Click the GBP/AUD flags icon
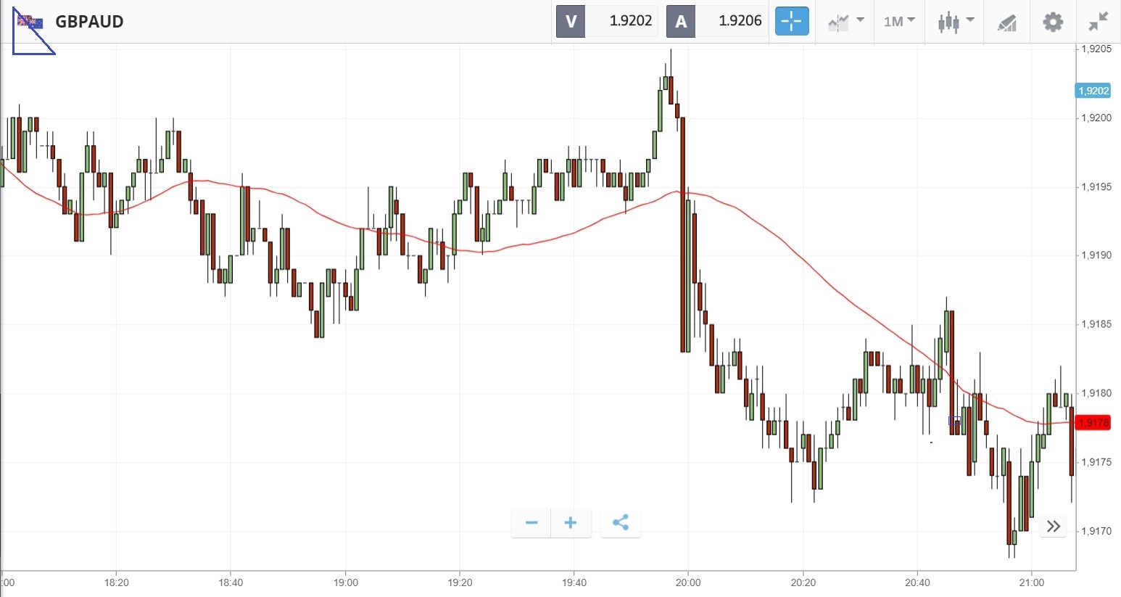1121x597 pixels. pos(30,22)
